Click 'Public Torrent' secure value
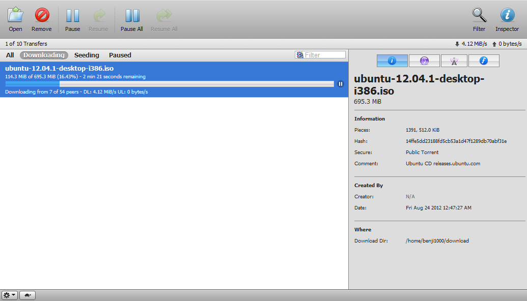This screenshot has height=301, width=527. [x=422, y=153]
